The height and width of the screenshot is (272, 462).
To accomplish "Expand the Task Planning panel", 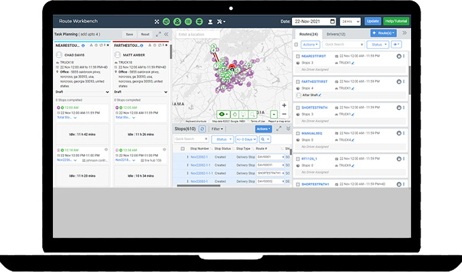I will (x=158, y=33).
